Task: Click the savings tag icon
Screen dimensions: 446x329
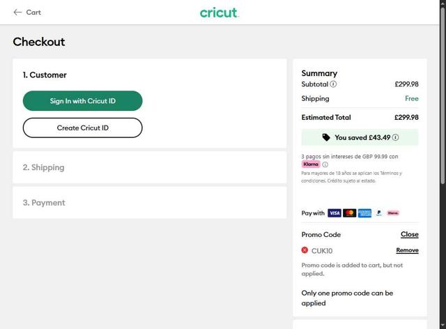Action: click(x=326, y=138)
